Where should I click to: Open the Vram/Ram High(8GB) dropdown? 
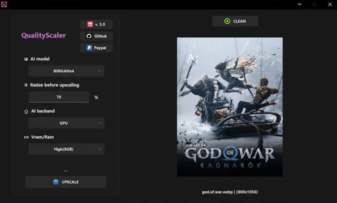click(66, 149)
